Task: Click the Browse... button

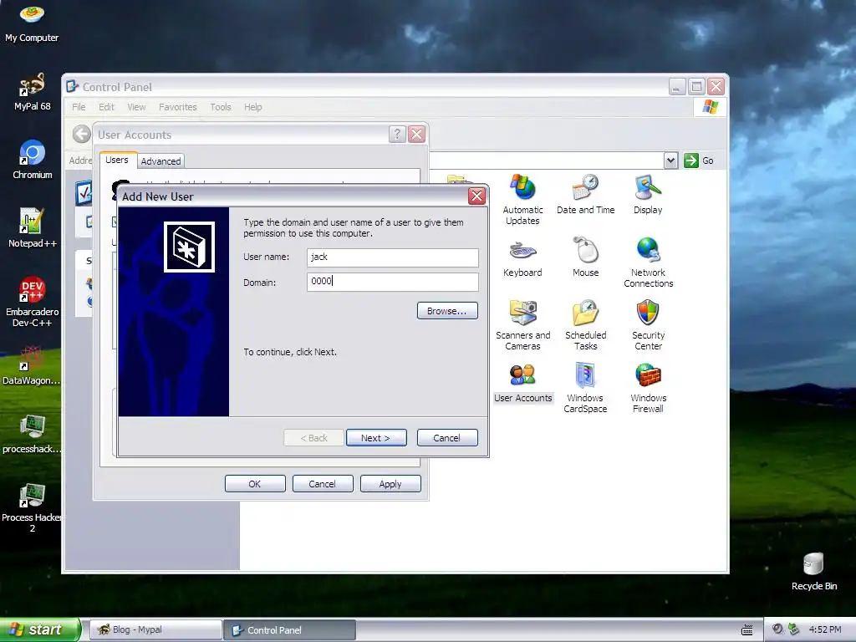Action: pos(447,311)
